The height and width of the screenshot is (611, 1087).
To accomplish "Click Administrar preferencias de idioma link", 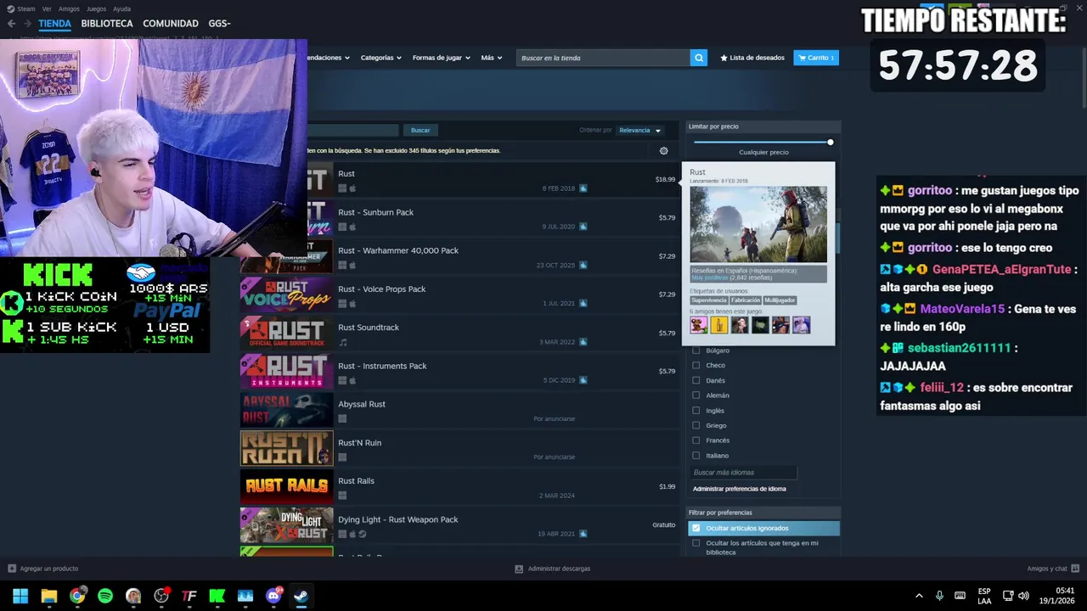I will coord(740,489).
